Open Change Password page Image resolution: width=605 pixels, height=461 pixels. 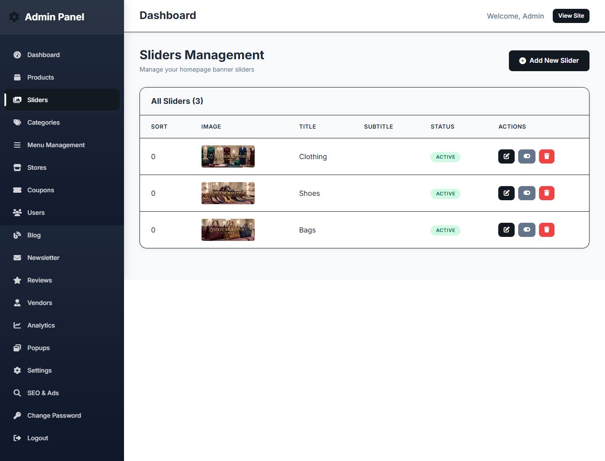[x=62, y=415]
